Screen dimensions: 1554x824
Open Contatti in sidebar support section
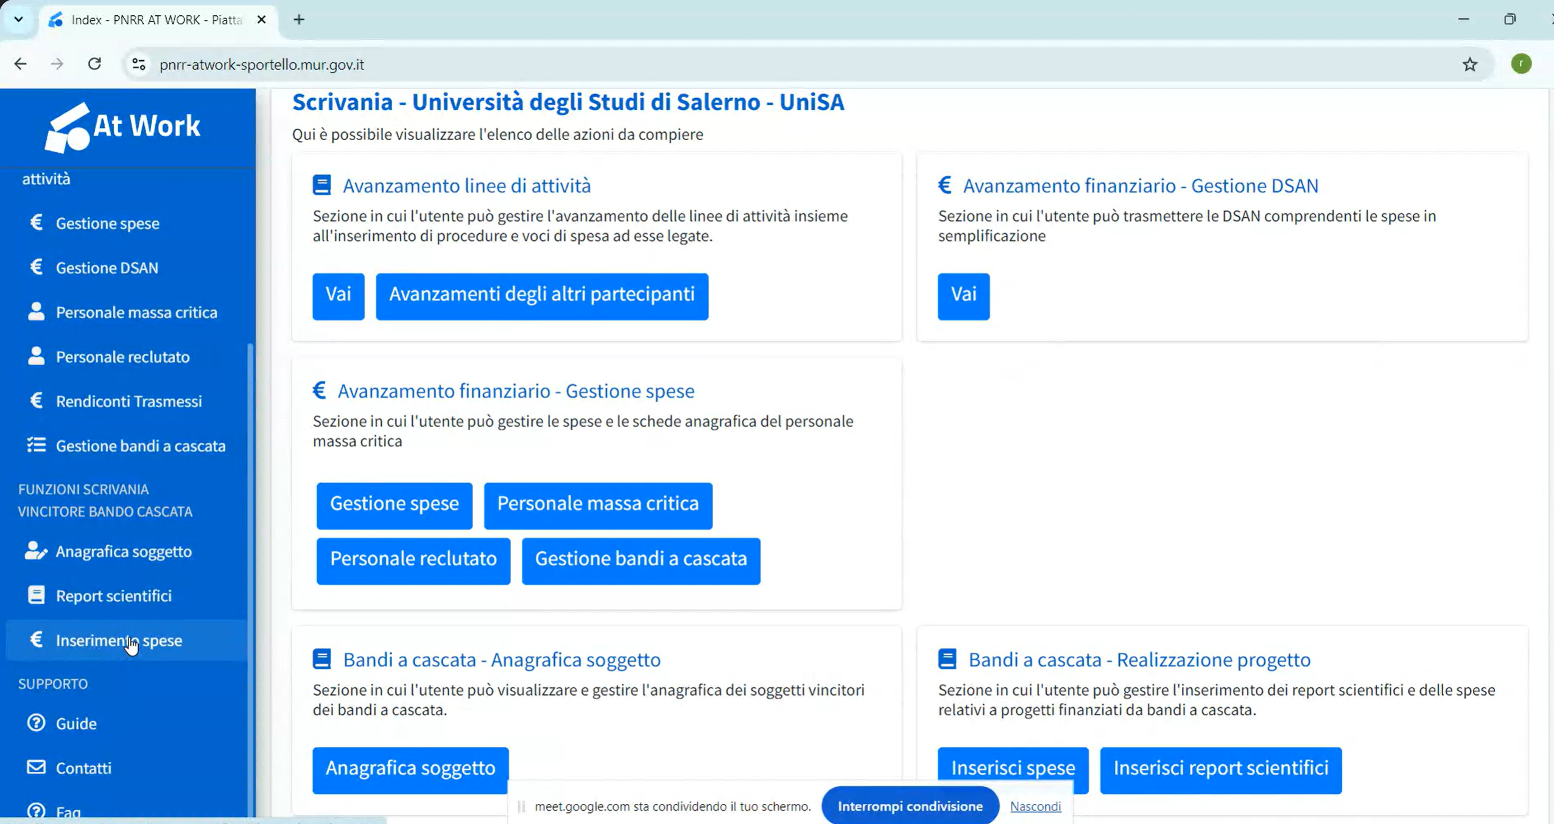(x=126, y=767)
